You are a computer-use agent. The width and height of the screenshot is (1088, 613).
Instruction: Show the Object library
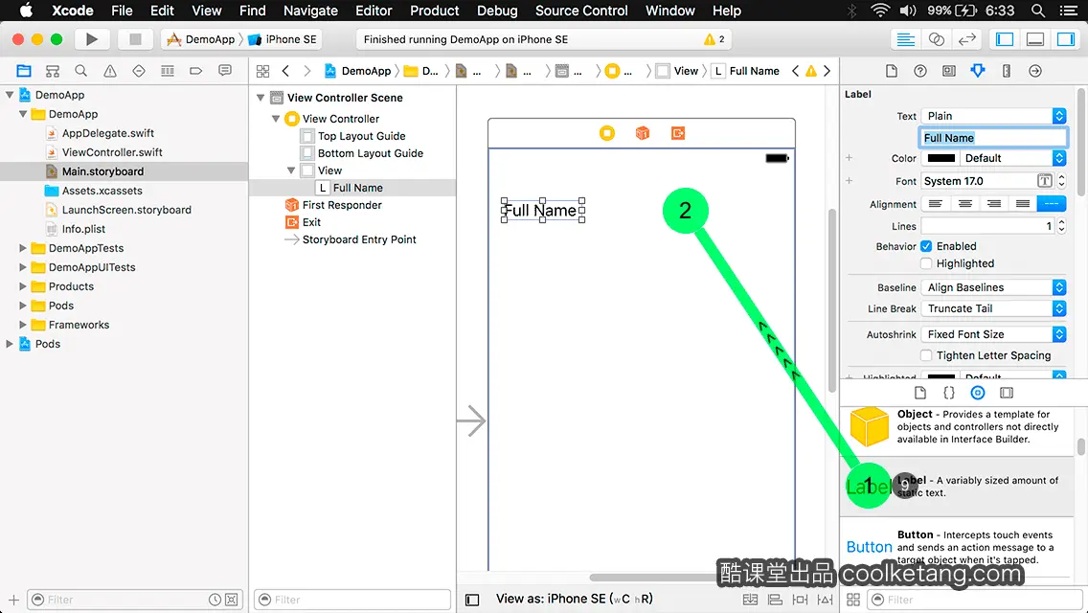[x=978, y=393]
